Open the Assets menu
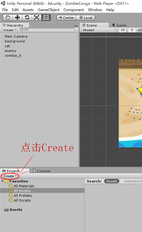 (x=28, y=10)
